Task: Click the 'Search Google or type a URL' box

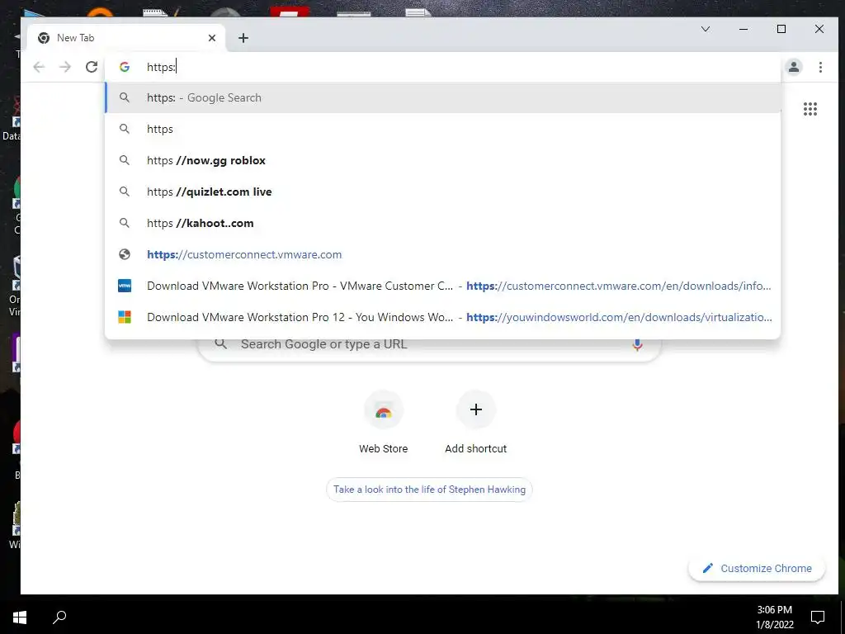Action: [x=429, y=345]
